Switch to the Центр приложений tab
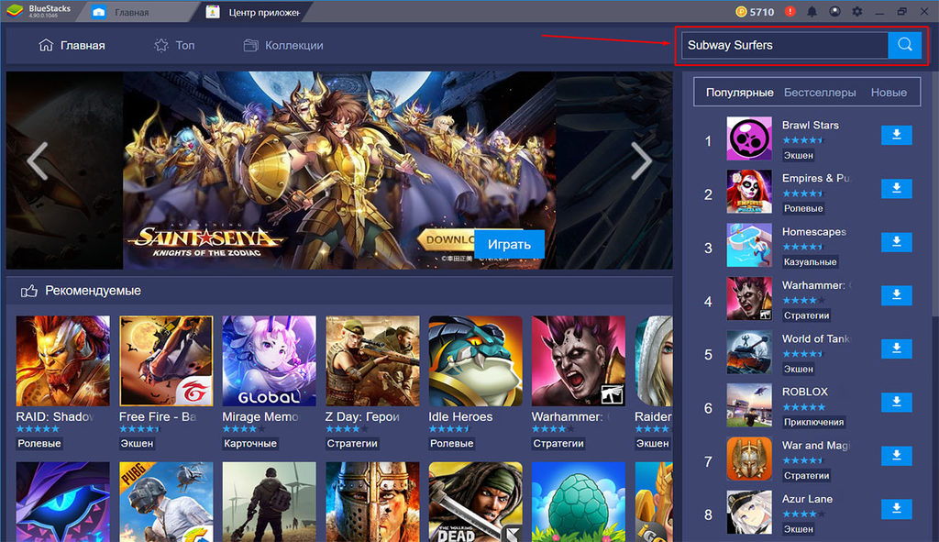This screenshot has width=939, height=542. coord(253,12)
